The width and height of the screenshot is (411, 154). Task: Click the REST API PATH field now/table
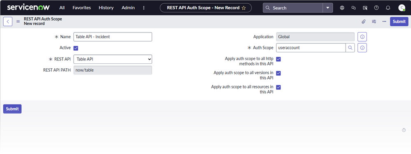point(113,70)
